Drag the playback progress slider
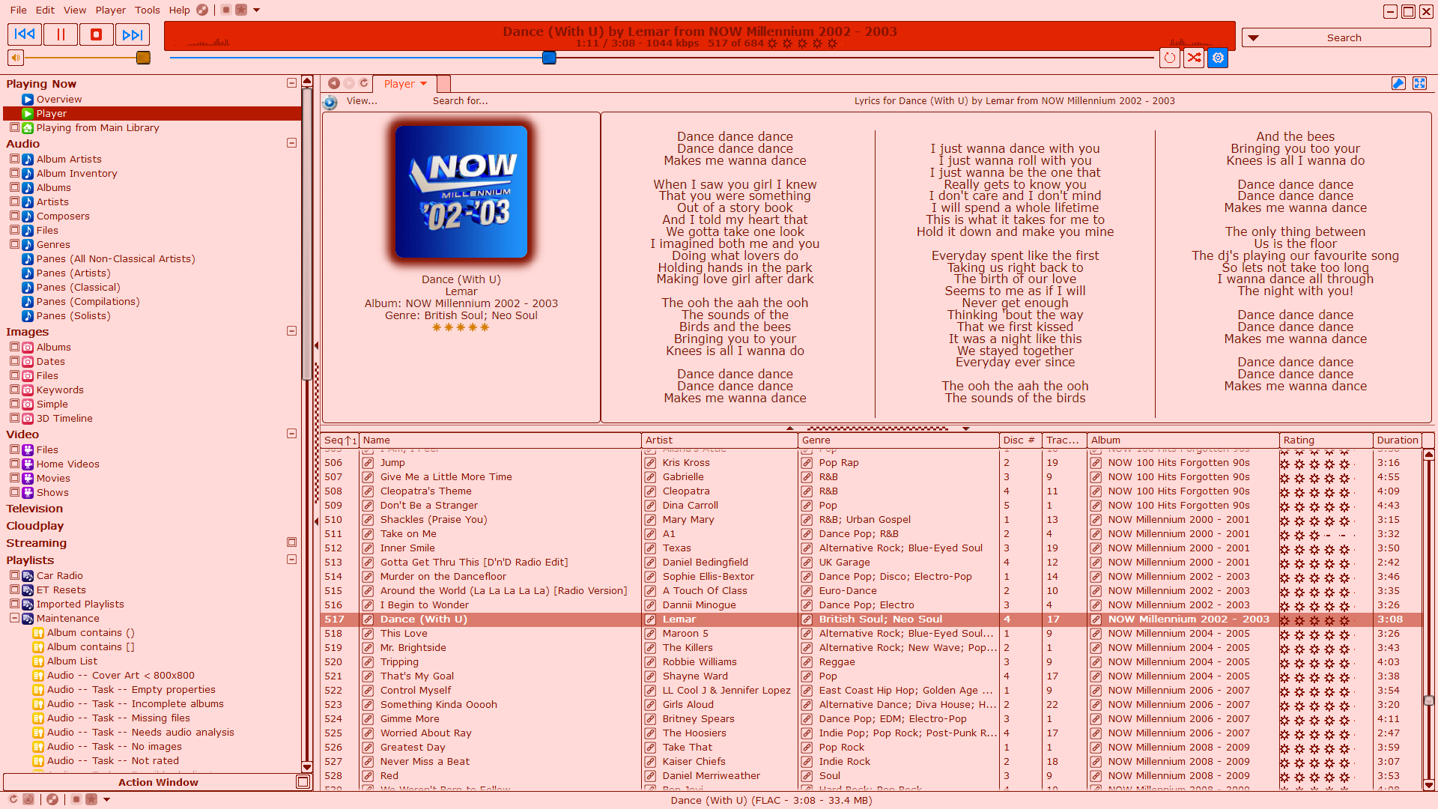The width and height of the screenshot is (1438, 809). pyautogui.click(x=550, y=57)
